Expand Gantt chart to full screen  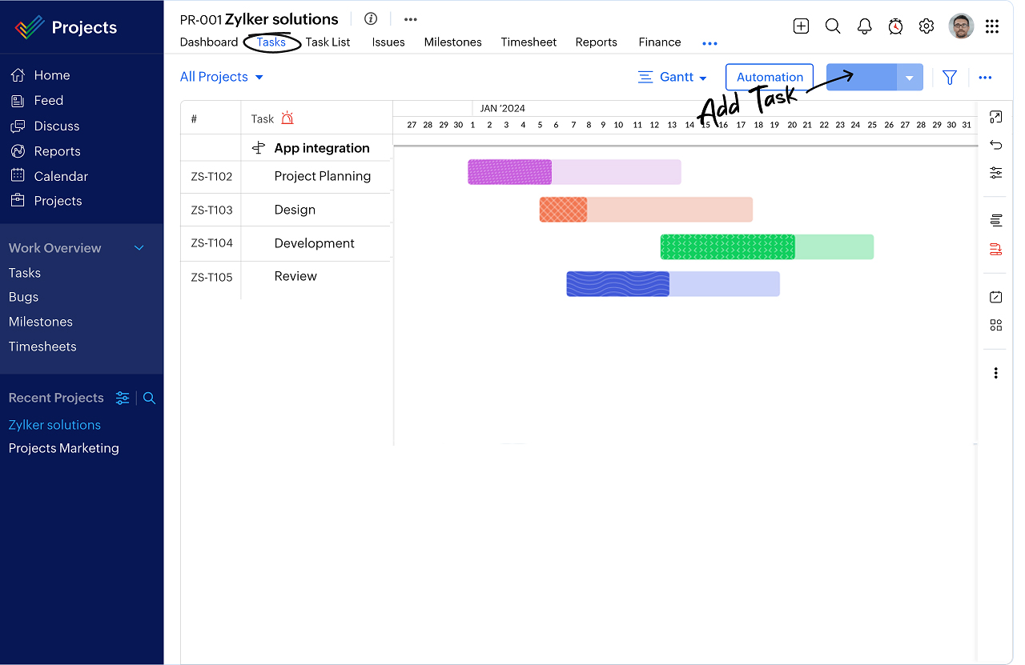point(995,118)
